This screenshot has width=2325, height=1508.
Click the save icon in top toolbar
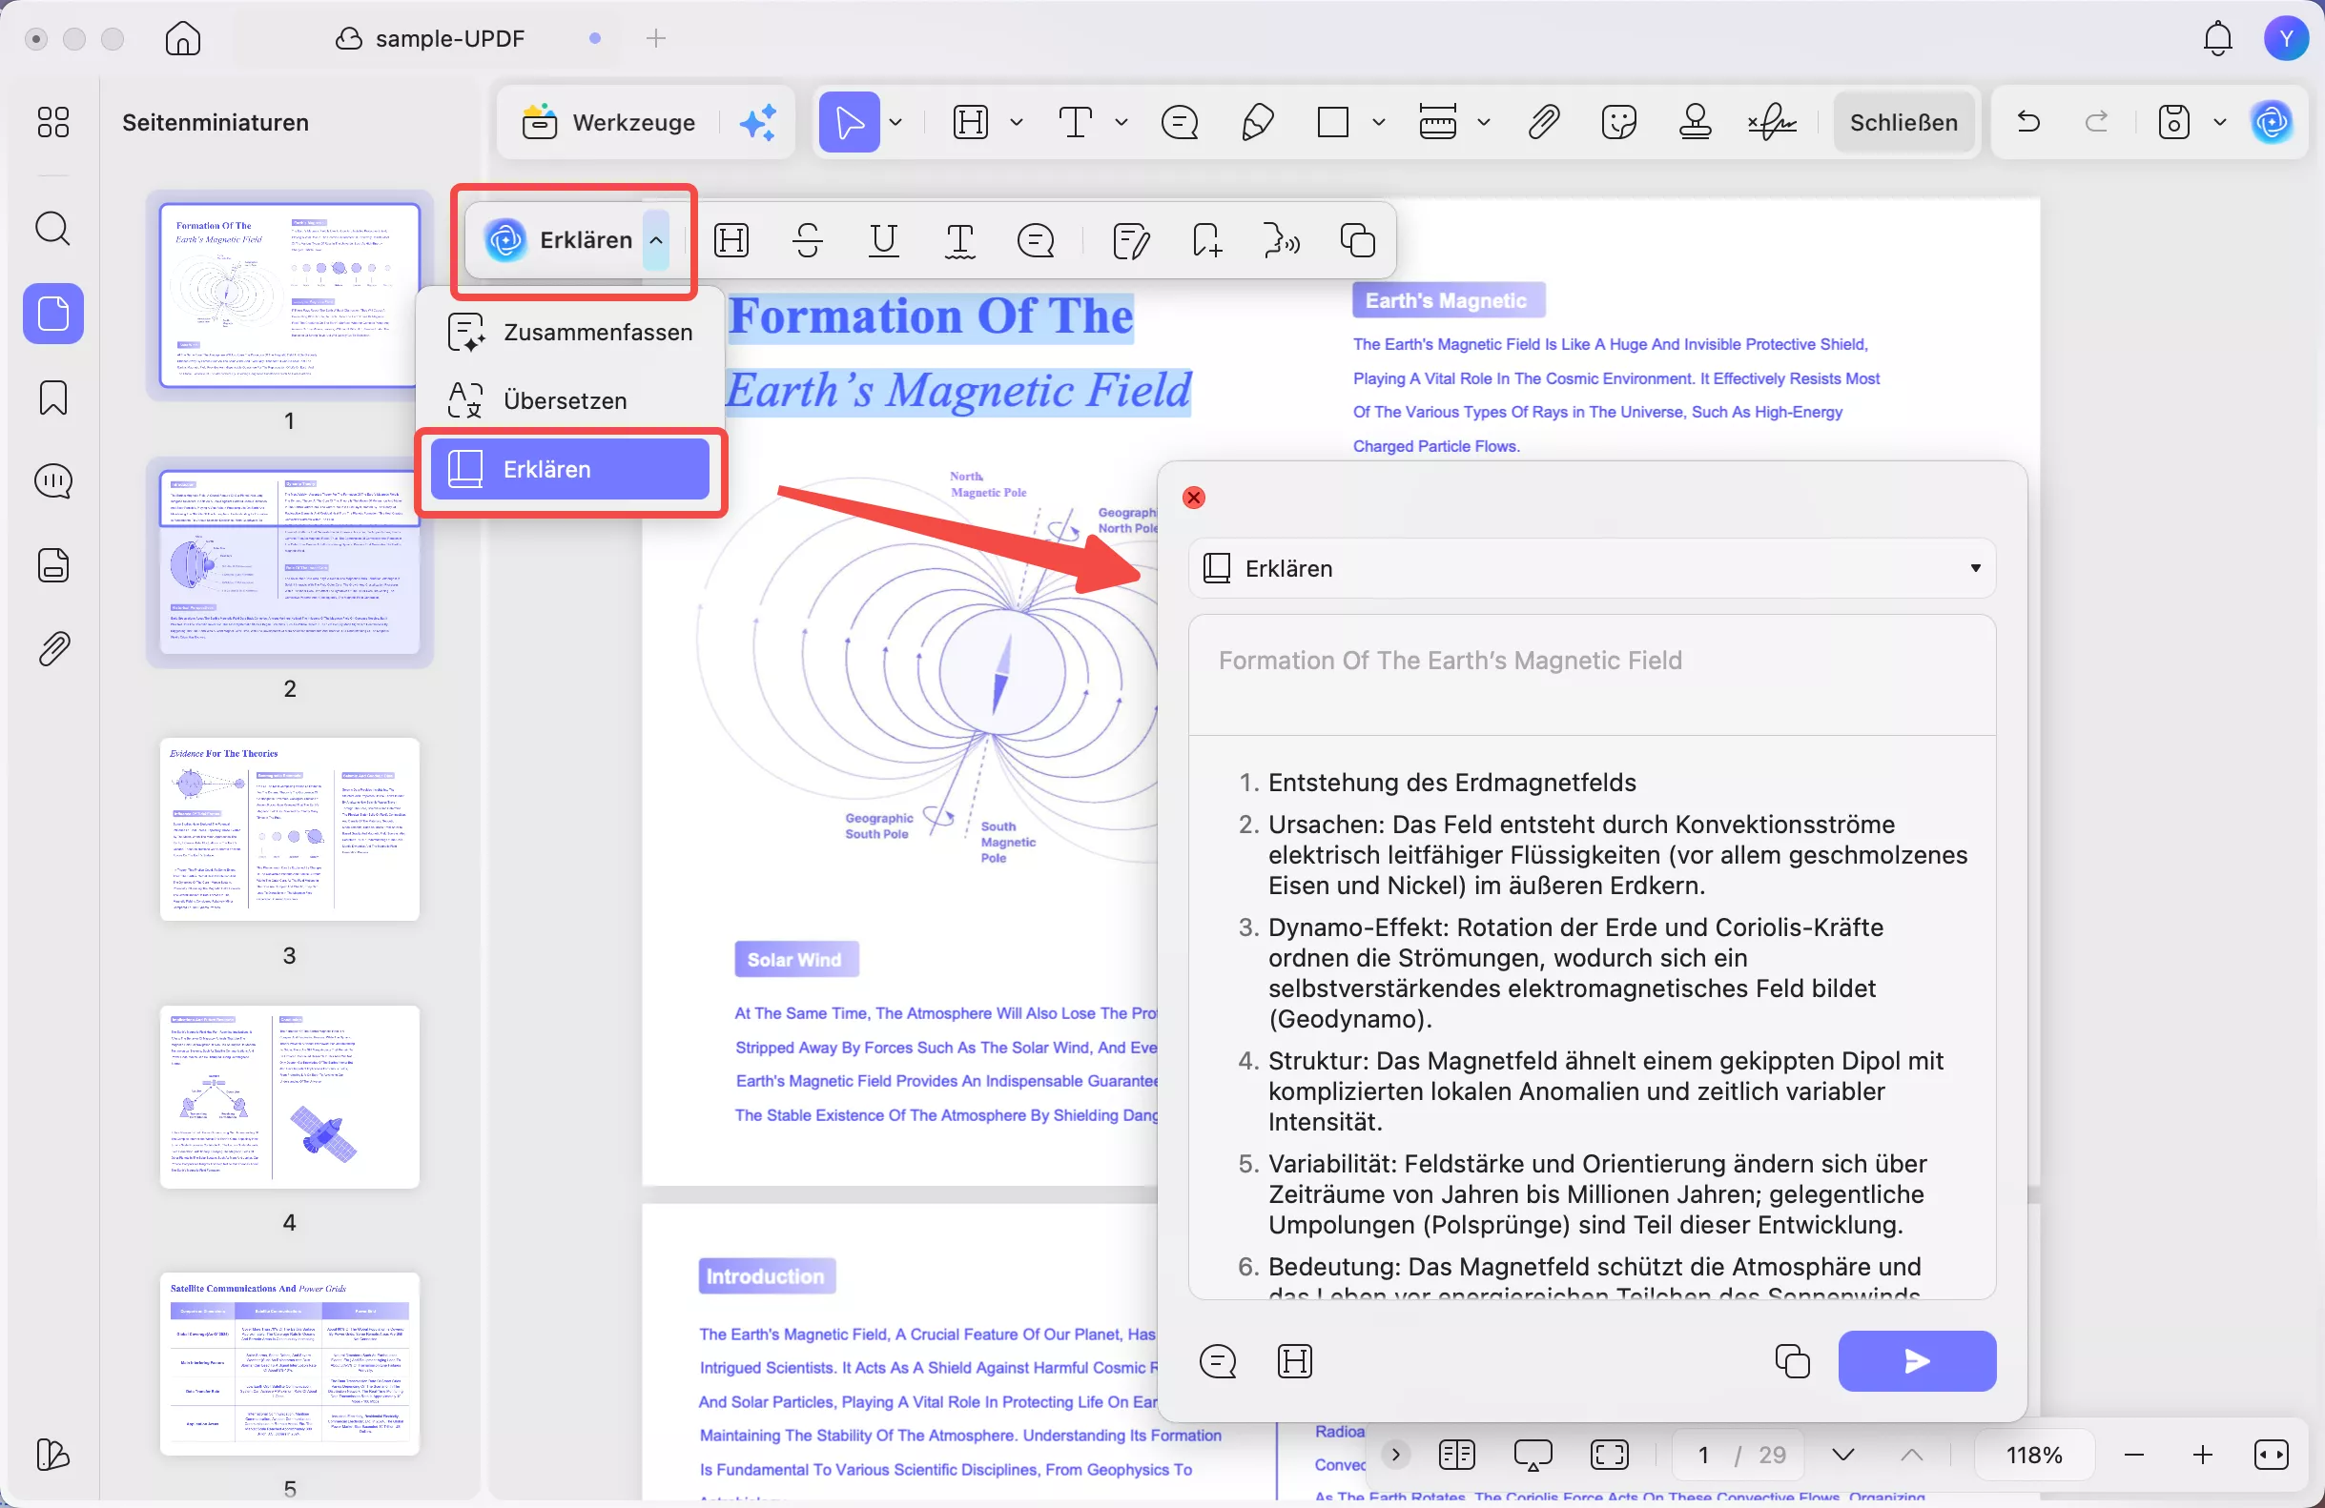(2173, 122)
